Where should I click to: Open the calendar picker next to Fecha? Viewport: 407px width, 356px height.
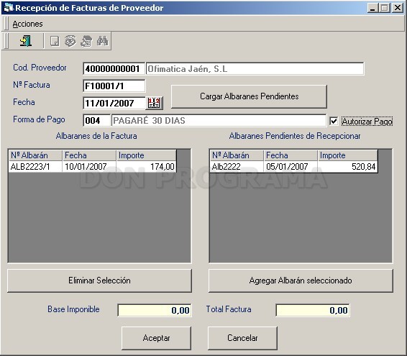(154, 103)
